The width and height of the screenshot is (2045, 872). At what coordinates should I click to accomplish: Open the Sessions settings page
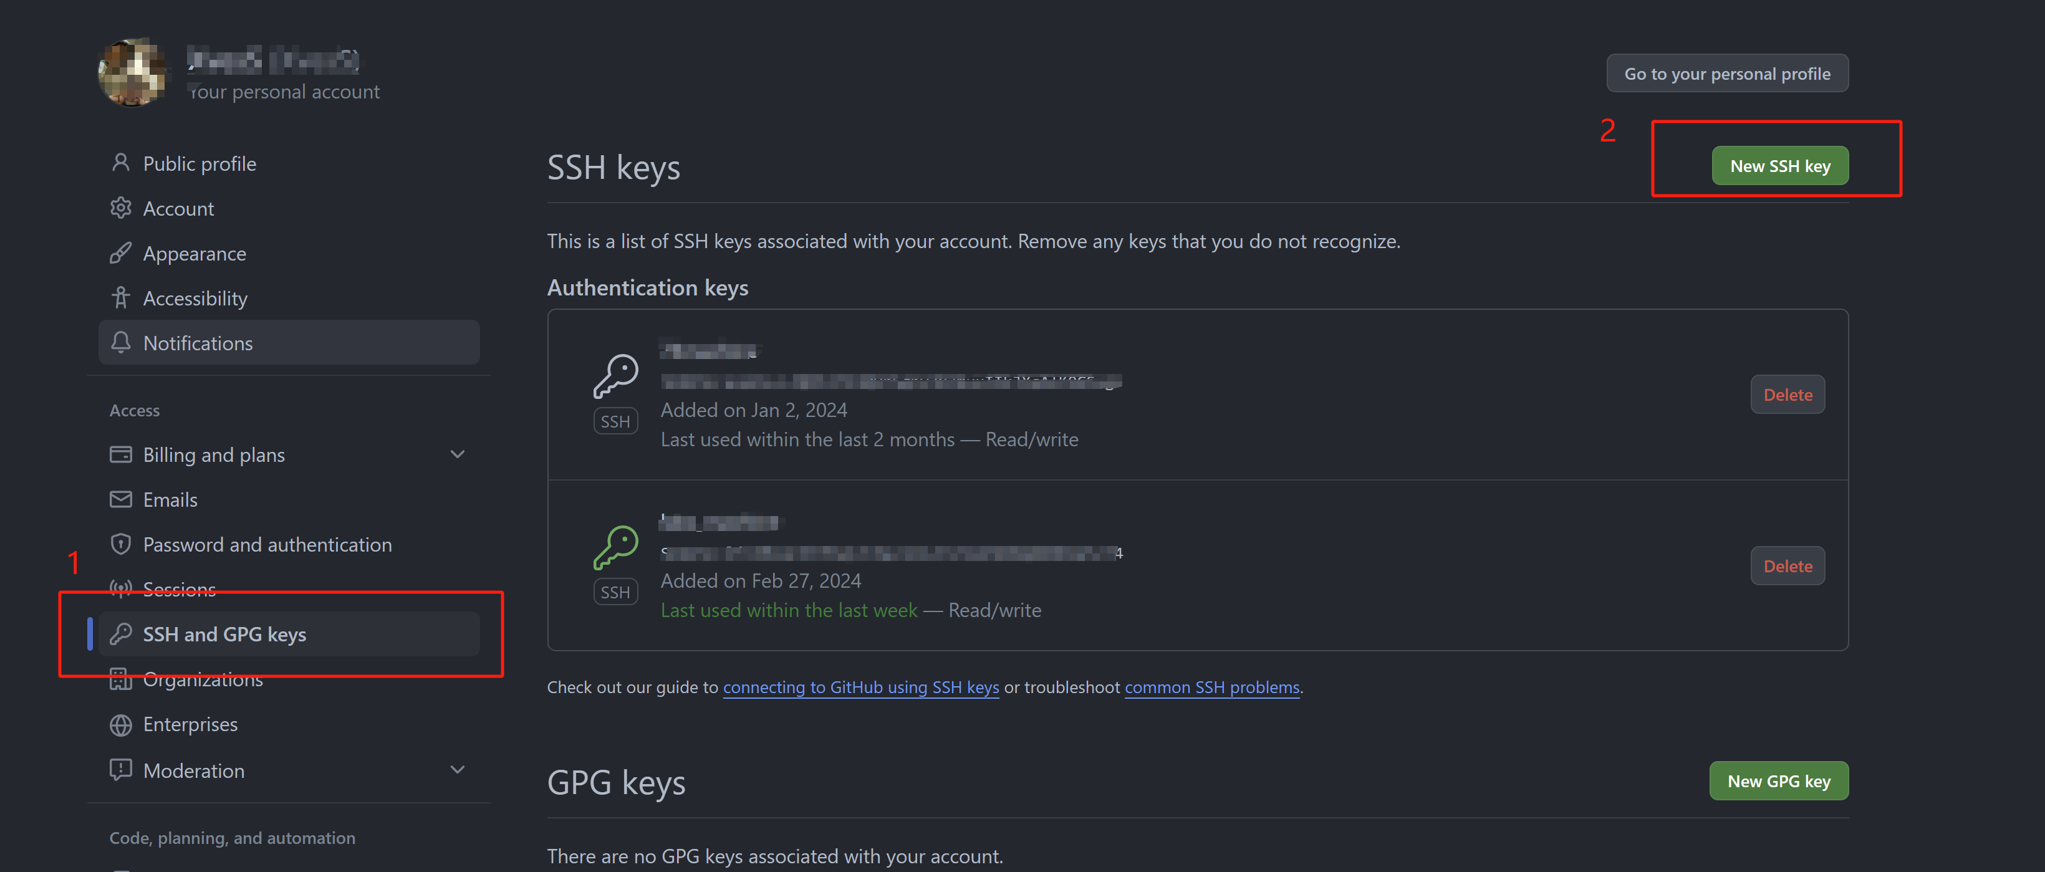(180, 589)
